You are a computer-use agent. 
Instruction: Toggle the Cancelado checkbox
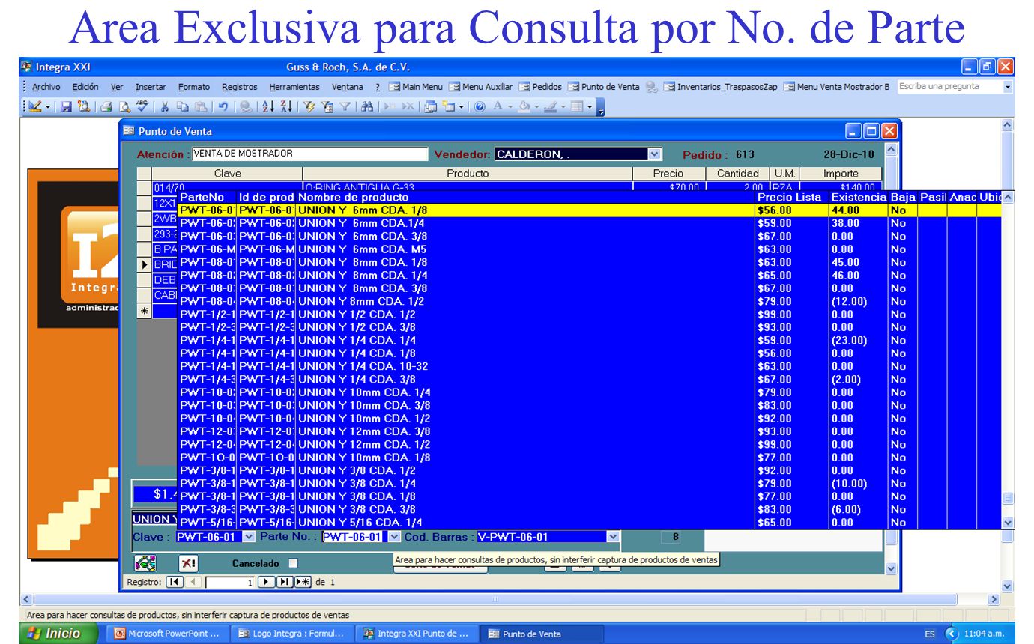pyautogui.click(x=293, y=563)
